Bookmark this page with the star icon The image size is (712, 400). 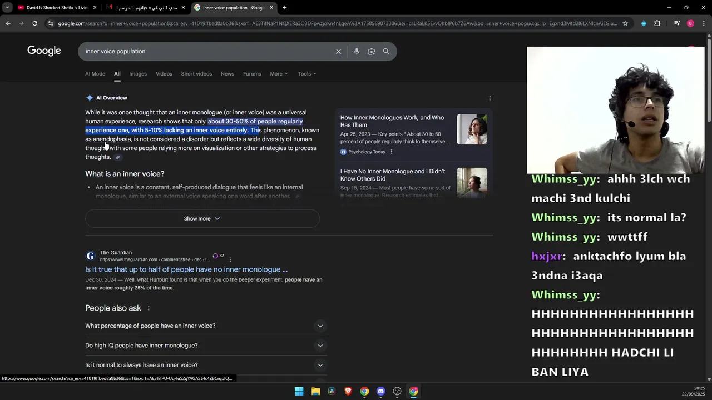click(625, 23)
